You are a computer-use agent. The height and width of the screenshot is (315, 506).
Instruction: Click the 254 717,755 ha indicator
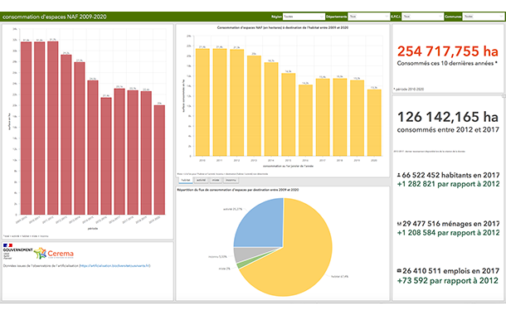(x=448, y=51)
